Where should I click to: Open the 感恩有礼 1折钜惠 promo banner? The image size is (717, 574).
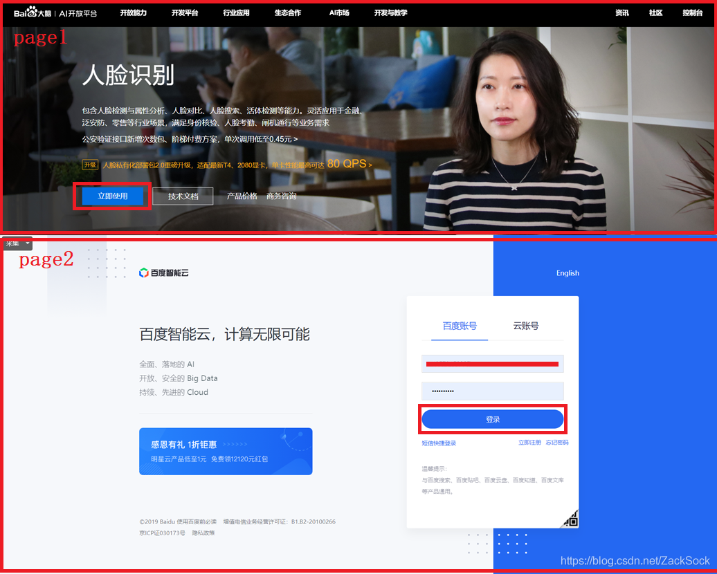tap(226, 451)
